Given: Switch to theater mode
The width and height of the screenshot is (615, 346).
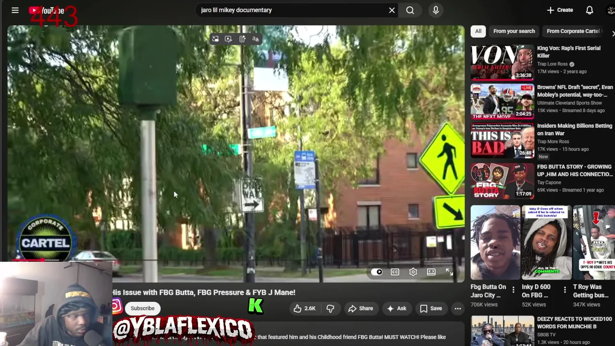Looking at the screenshot, I should pyautogui.click(x=431, y=272).
